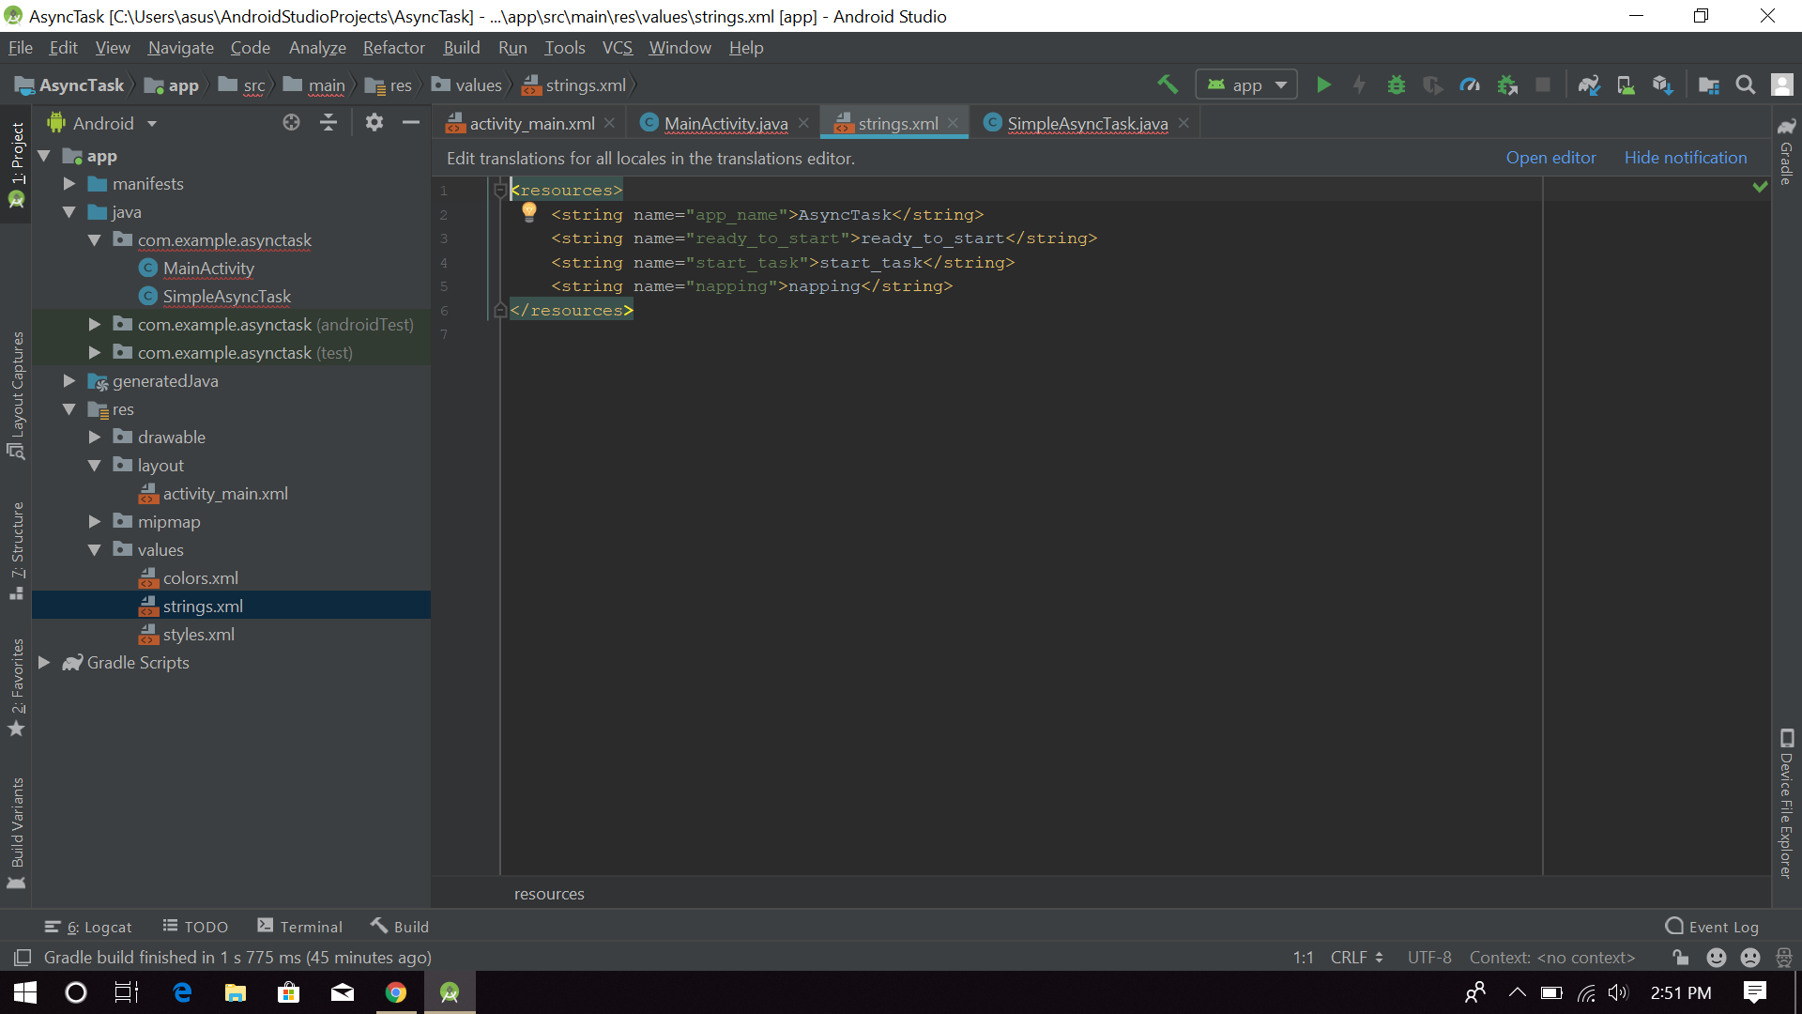Screen dimensions: 1802x1014
Task: Select the Debug app icon
Action: [1396, 84]
